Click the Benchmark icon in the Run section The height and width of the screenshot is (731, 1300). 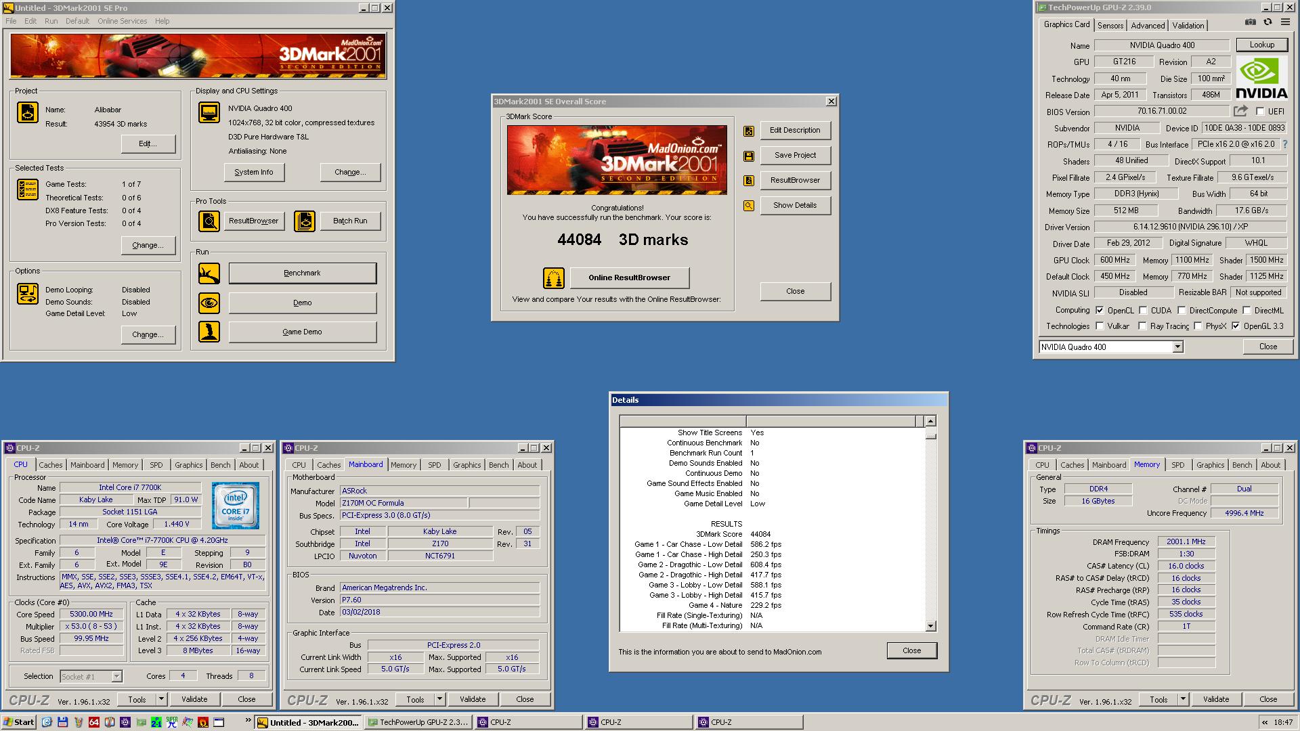[x=209, y=273]
